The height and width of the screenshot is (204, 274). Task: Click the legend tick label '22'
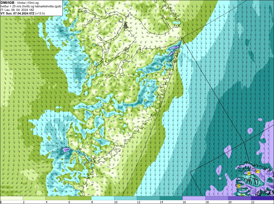(x=253, y=202)
